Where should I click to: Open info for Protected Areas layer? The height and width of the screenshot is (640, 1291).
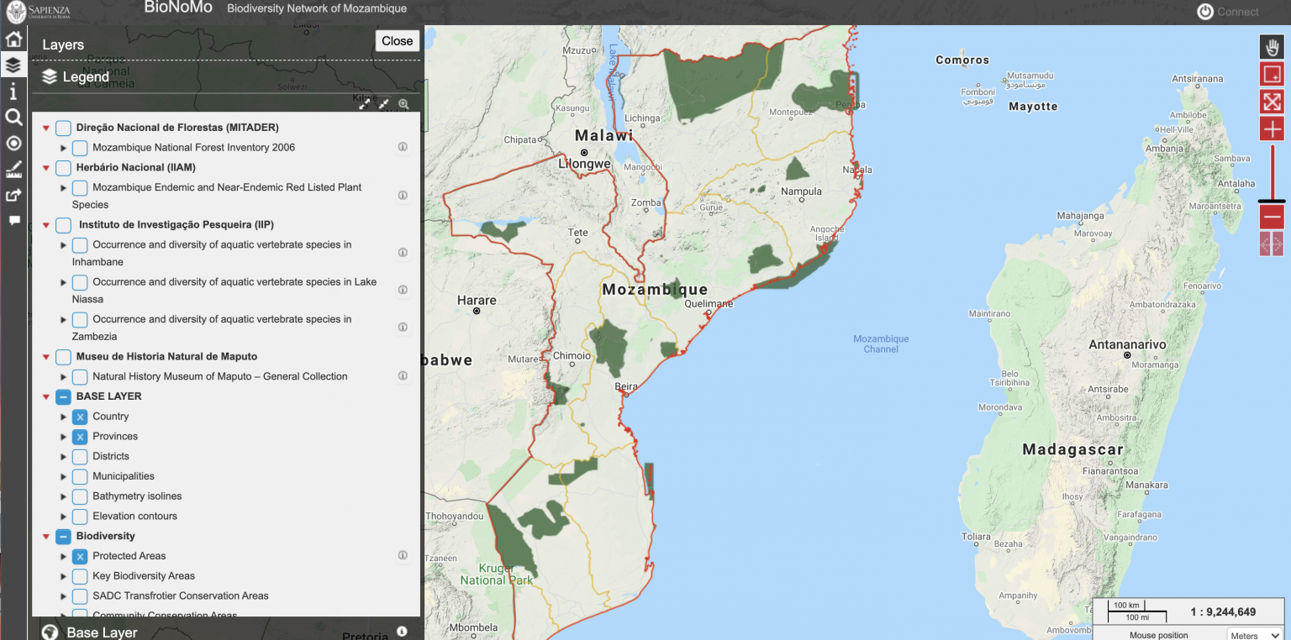pos(403,555)
